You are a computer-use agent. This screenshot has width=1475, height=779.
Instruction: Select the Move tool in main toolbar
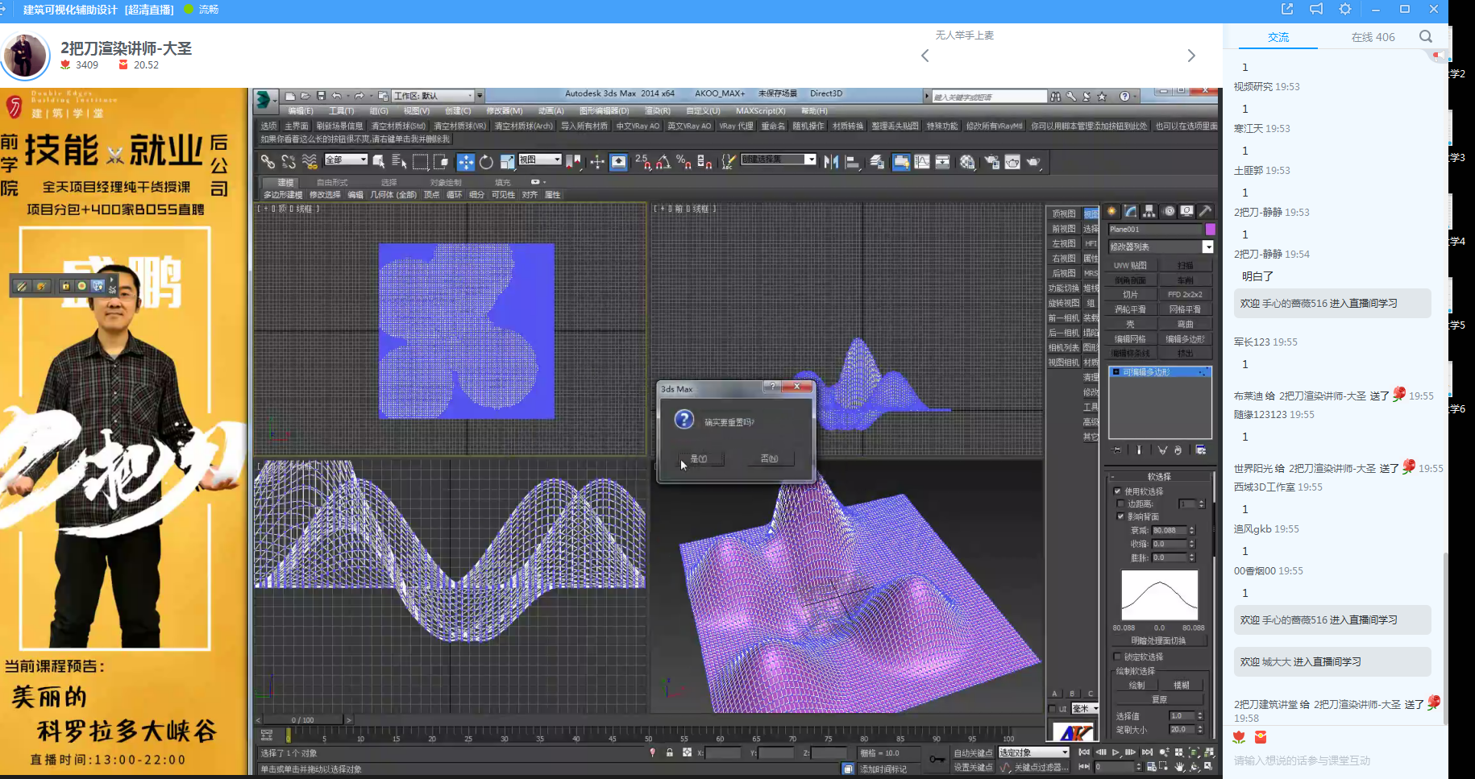466,162
